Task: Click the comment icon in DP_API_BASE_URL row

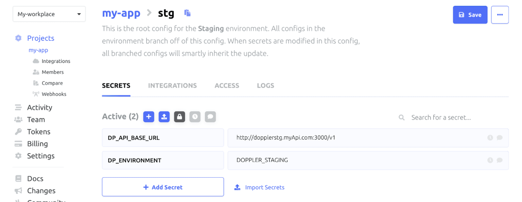Action: [500, 138]
